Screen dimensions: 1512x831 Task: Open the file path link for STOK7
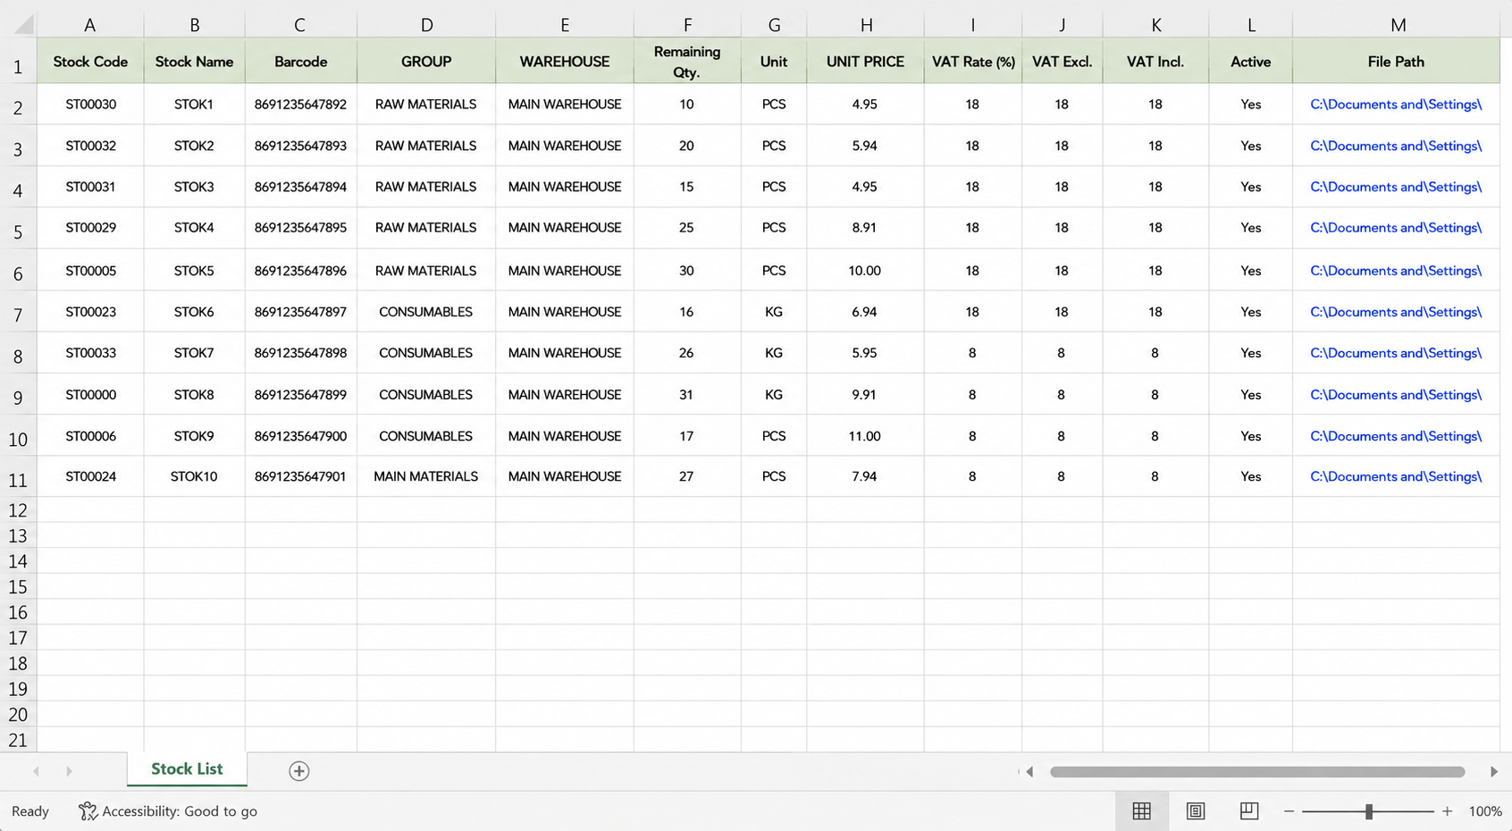point(1396,353)
